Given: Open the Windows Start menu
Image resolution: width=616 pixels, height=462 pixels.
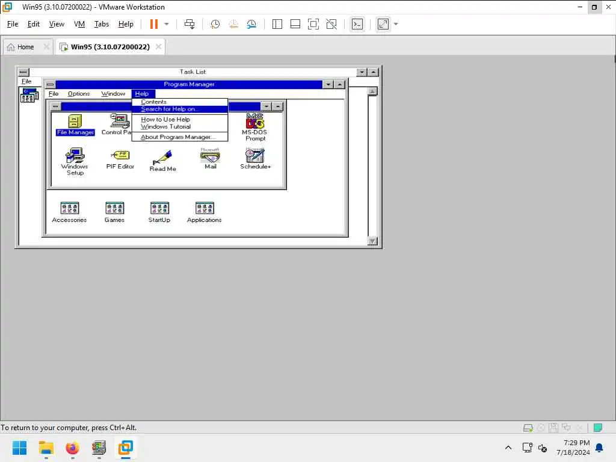Looking at the screenshot, I should [x=20, y=448].
